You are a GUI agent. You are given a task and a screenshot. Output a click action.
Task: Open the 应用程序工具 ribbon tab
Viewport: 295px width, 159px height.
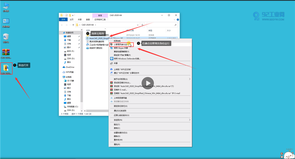100,20
